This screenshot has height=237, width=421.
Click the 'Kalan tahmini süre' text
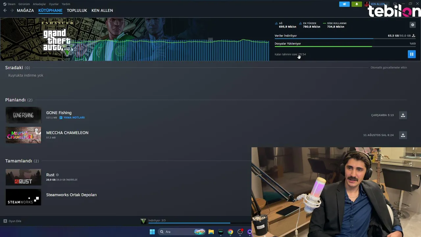(286, 54)
